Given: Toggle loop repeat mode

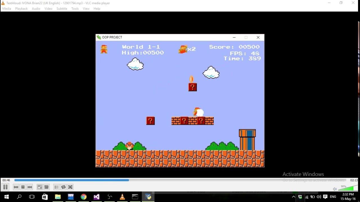Looking at the screenshot, I should tap(63, 187).
